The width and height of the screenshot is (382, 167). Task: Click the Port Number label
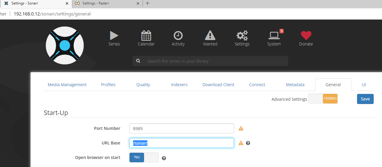coord(107,128)
